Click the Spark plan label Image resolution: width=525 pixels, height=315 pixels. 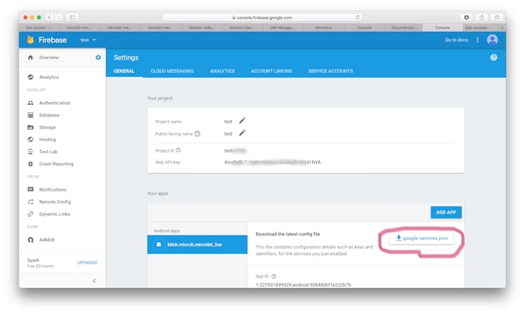point(33,260)
